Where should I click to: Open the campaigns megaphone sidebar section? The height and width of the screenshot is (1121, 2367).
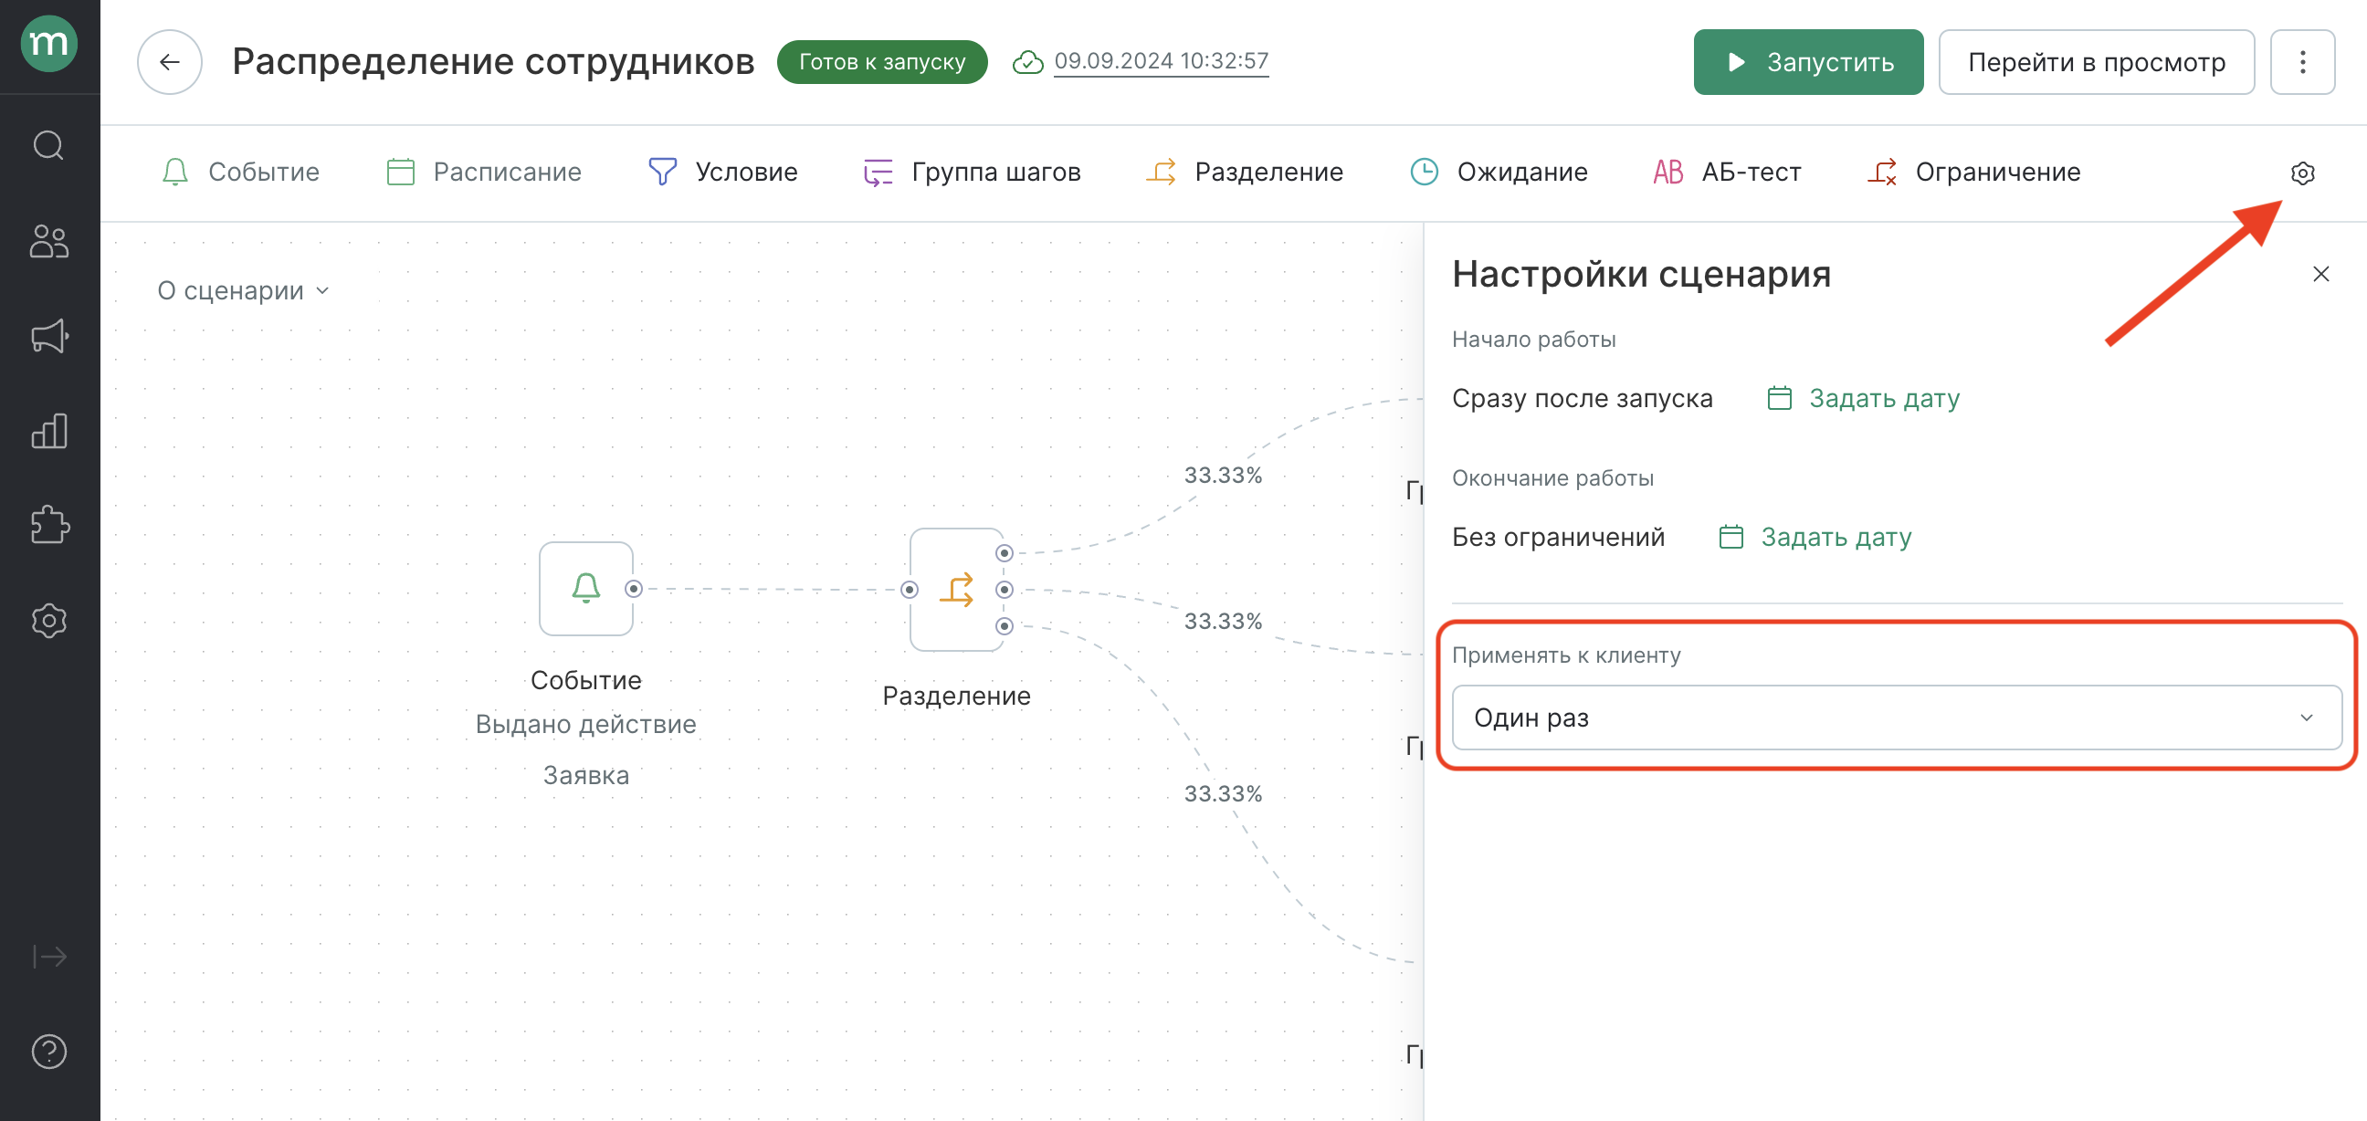[49, 335]
